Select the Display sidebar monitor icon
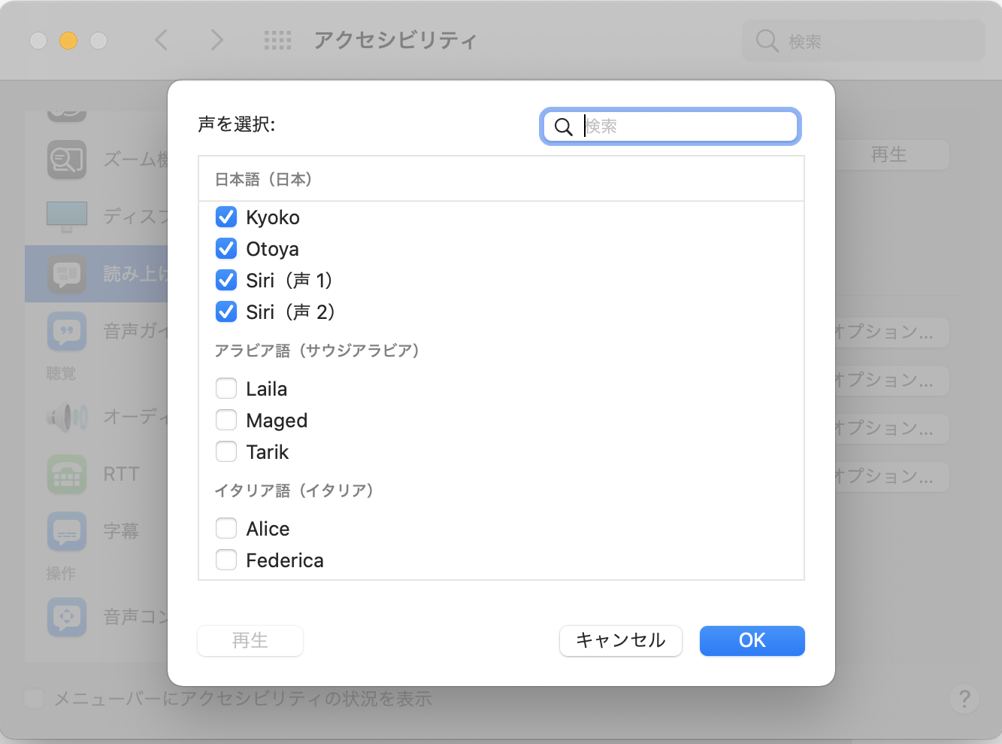The width and height of the screenshot is (1002, 744). [x=67, y=216]
